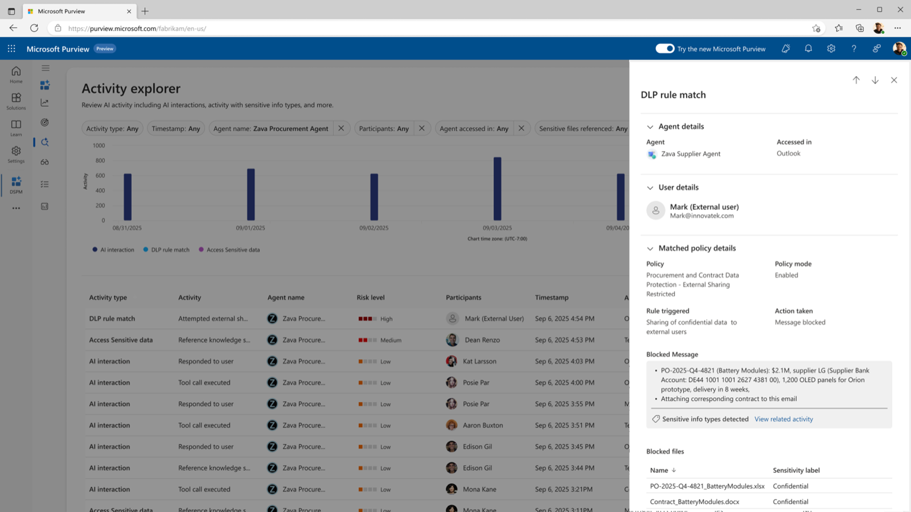Open the settings gear in Purview header
911x512 pixels.
click(x=831, y=49)
